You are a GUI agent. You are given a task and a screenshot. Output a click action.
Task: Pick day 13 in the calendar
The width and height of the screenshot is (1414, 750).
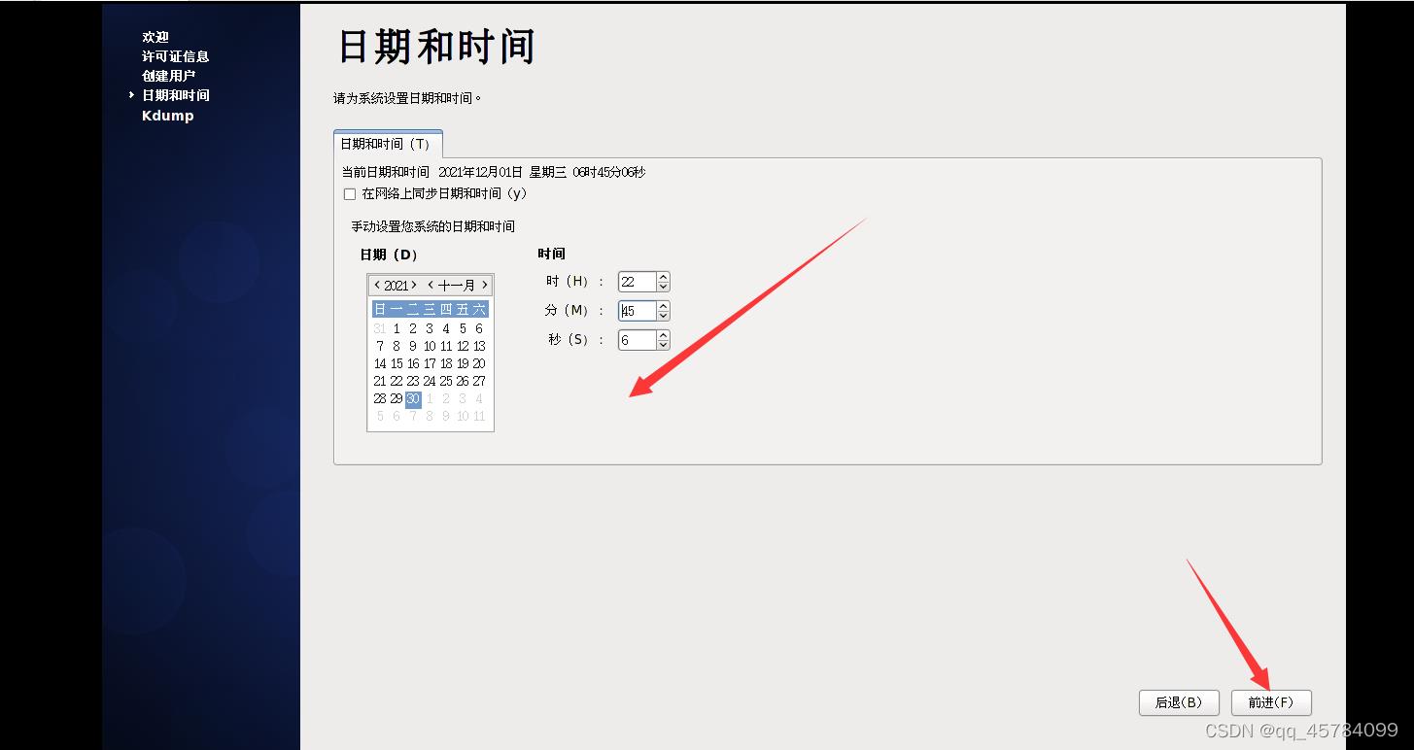479,346
